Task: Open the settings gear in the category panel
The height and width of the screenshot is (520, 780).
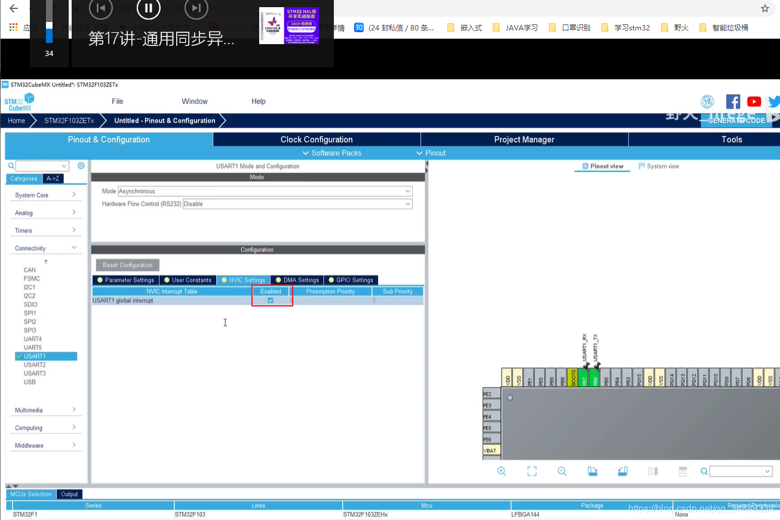Action: click(81, 166)
